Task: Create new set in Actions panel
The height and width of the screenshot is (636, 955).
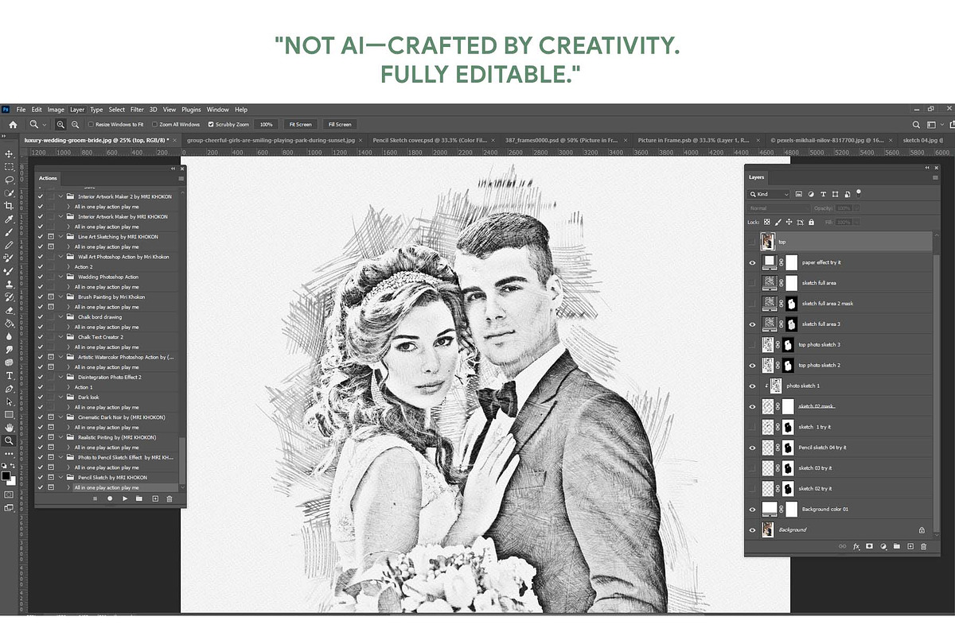Action: pos(138,498)
